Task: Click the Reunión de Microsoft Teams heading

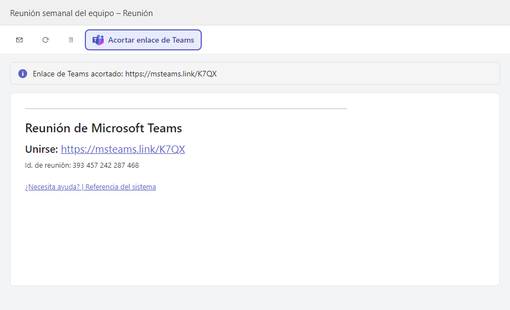Action: [x=104, y=128]
